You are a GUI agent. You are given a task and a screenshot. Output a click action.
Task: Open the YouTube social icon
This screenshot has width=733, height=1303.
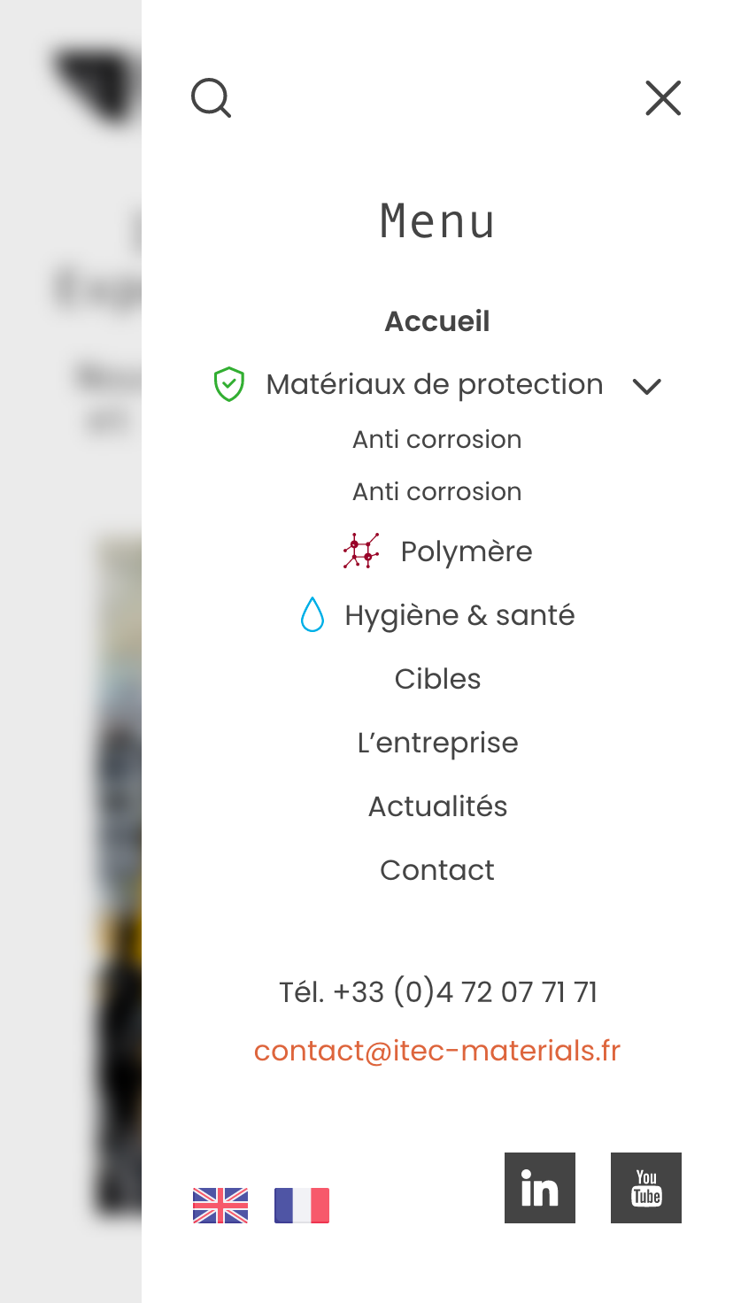pyautogui.click(x=646, y=1188)
